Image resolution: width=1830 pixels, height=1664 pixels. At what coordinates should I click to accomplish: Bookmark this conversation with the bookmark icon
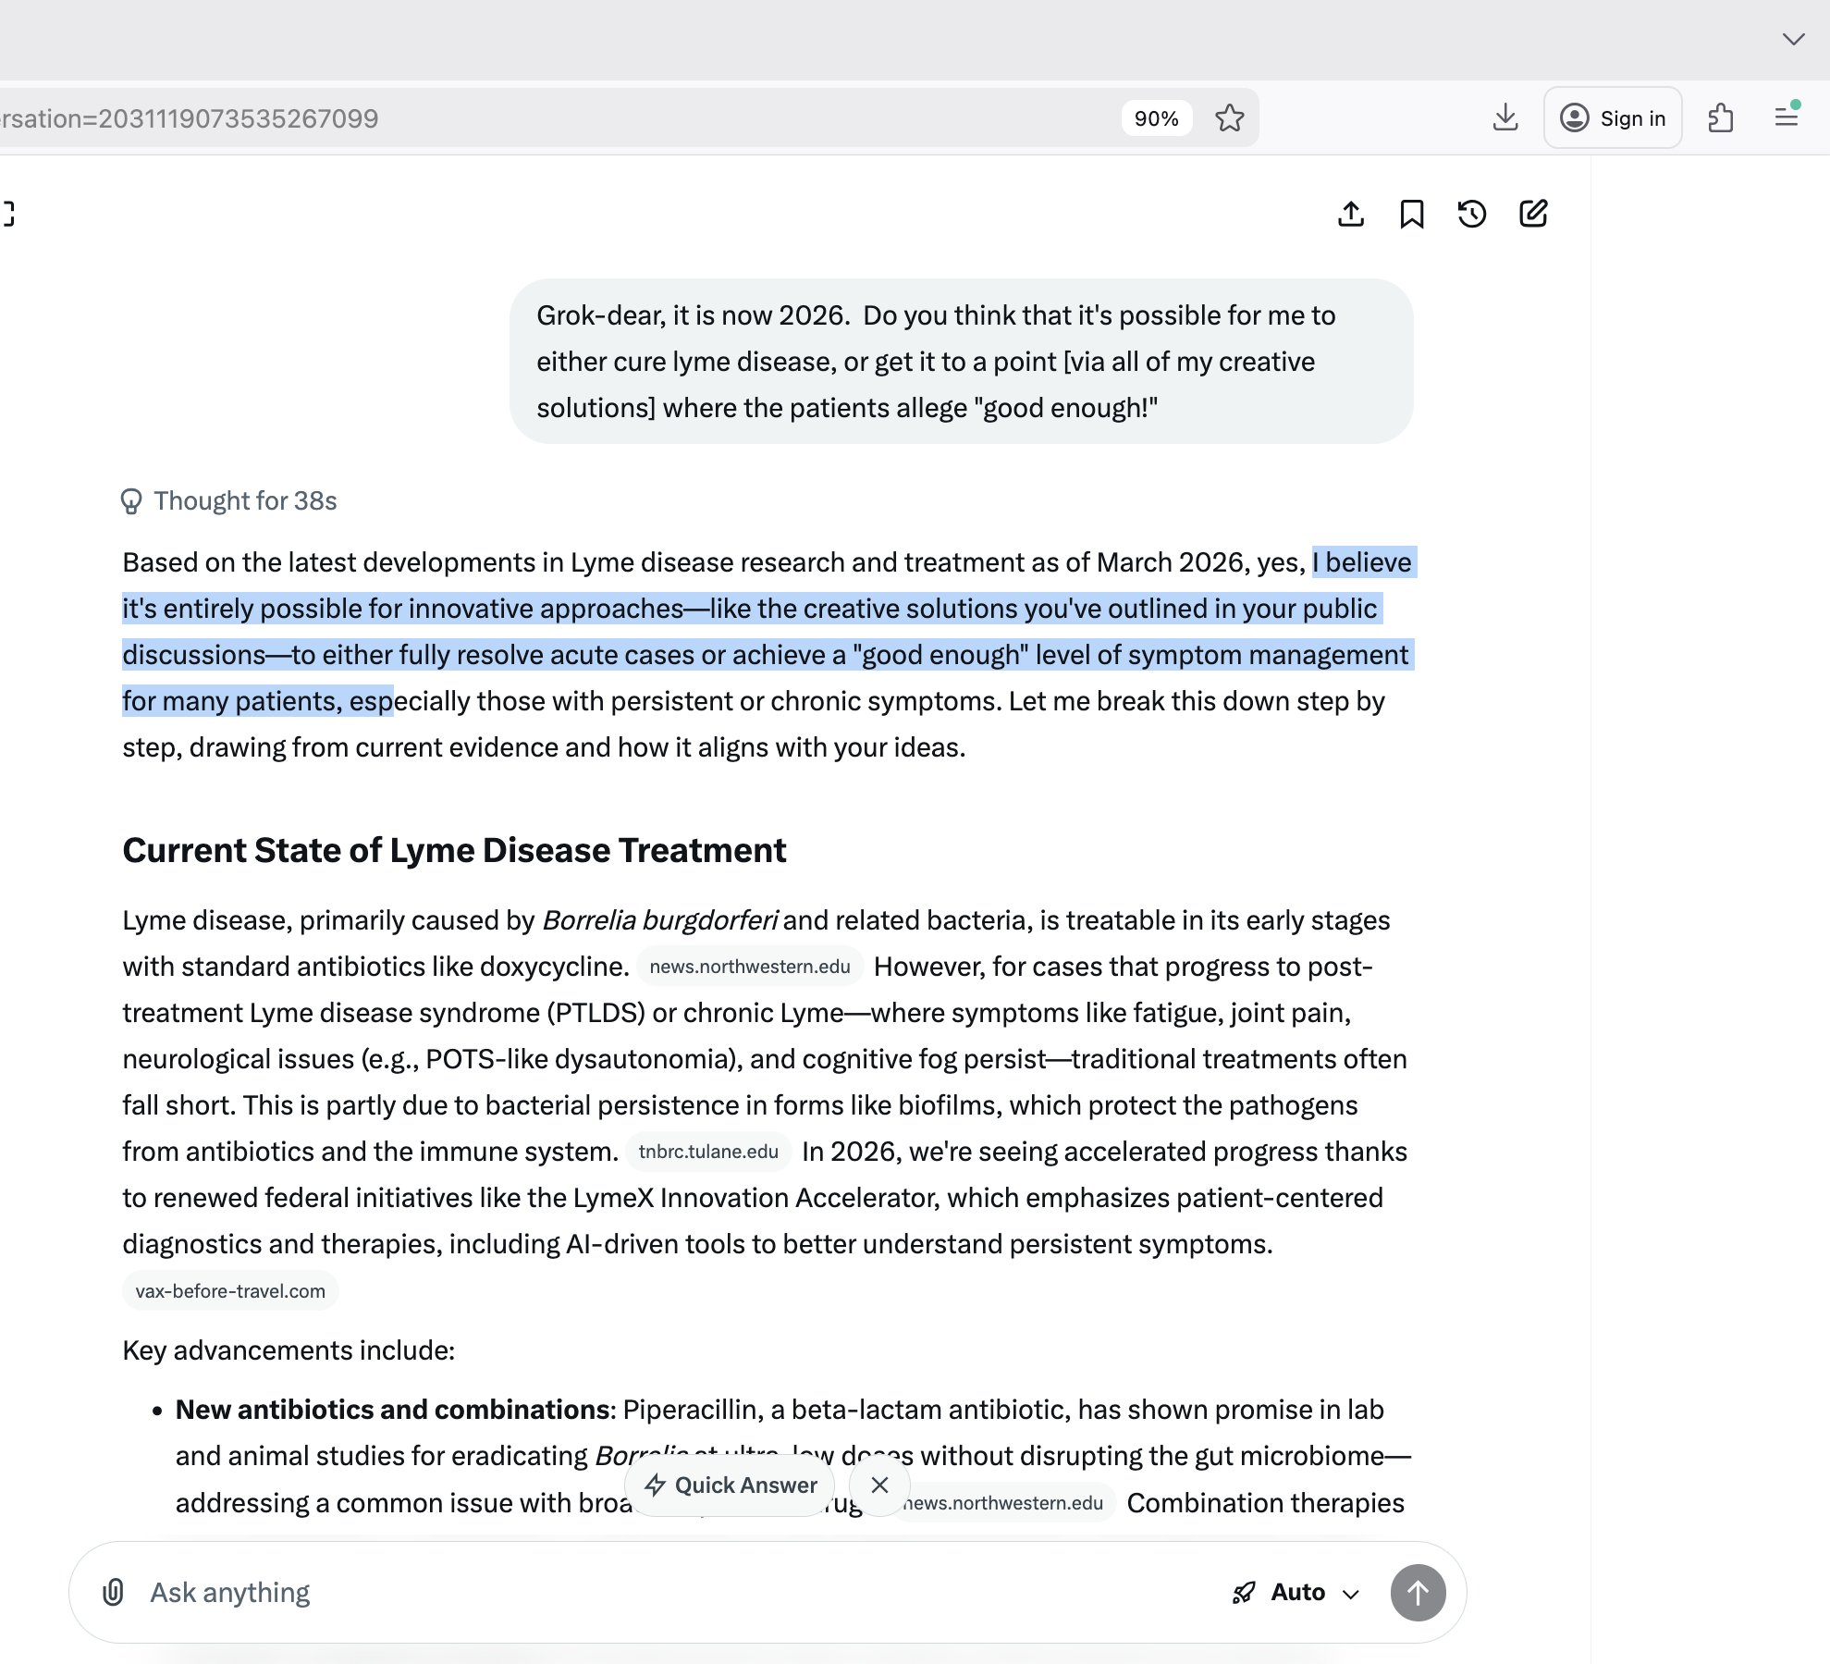(1411, 214)
